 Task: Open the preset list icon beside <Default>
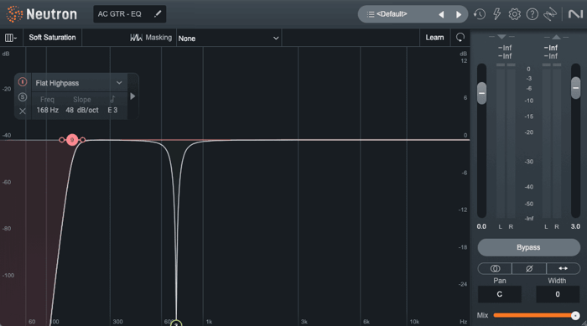pos(371,14)
